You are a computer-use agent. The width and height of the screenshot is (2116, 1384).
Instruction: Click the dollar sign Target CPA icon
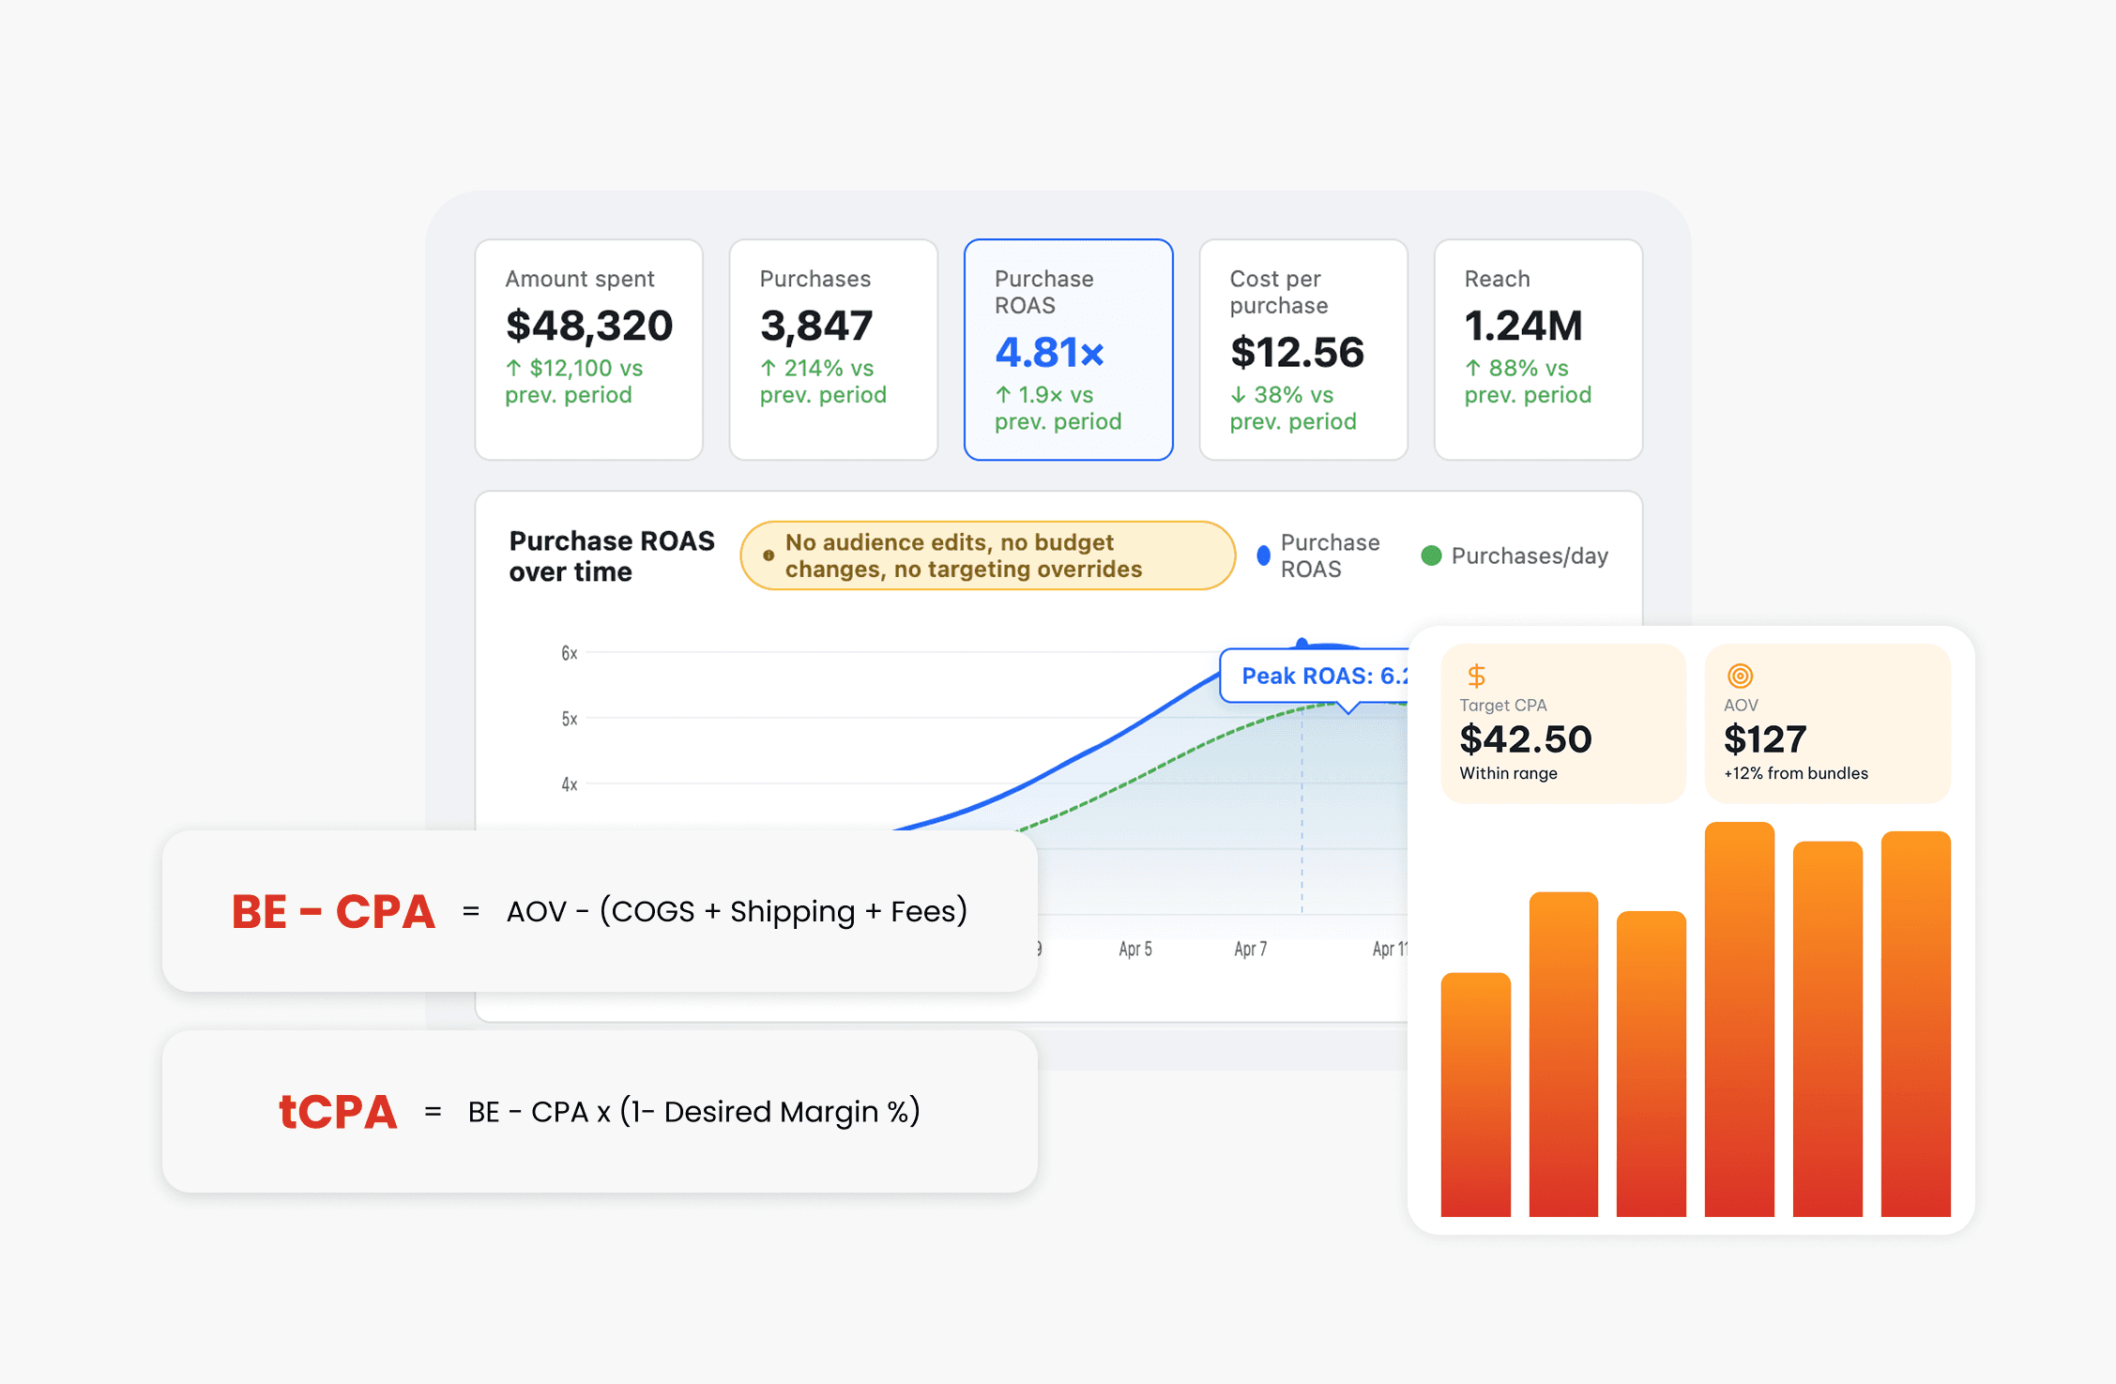pyautogui.click(x=1476, y=676)
